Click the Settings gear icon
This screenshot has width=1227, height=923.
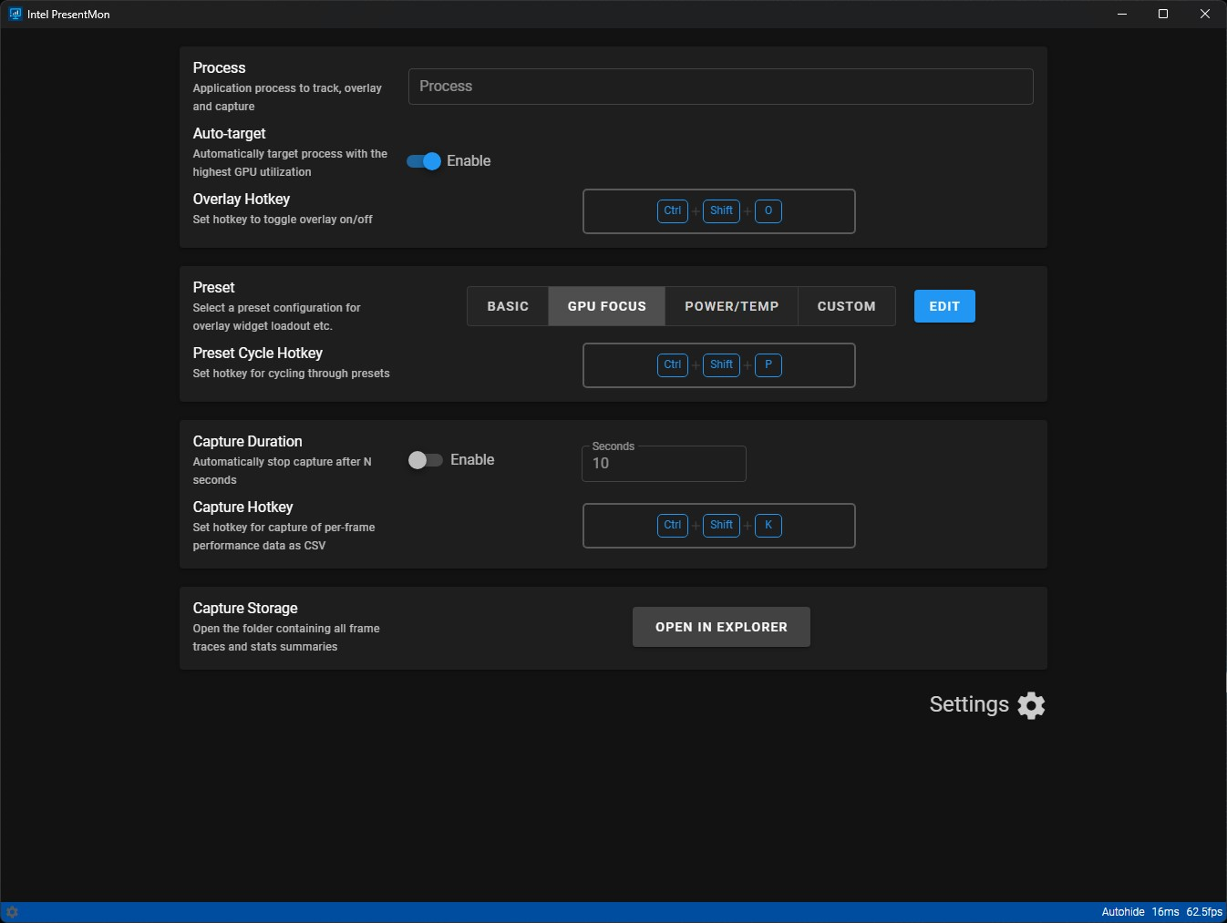1031,704
